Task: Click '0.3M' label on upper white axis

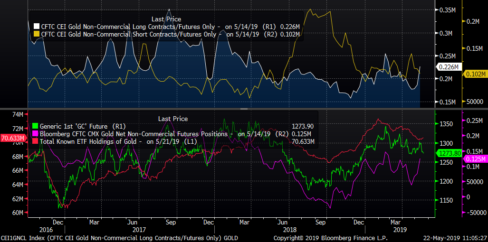Action: point(447,33)
